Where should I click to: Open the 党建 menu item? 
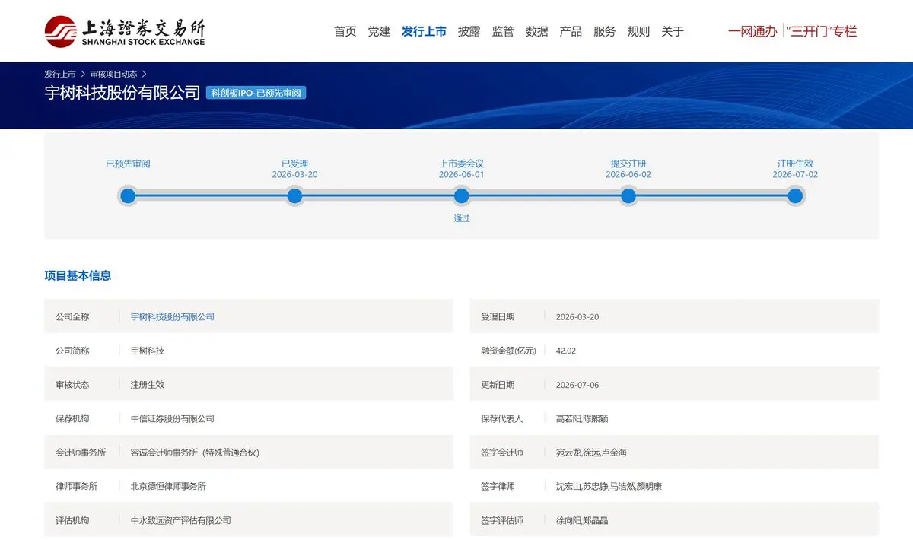379,31
